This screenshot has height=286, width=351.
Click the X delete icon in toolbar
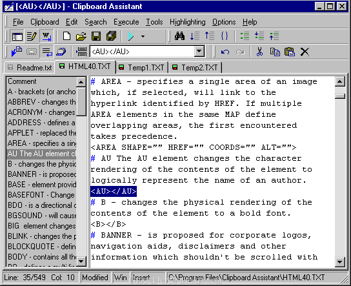pyautogui.click(x=305, y=52)
